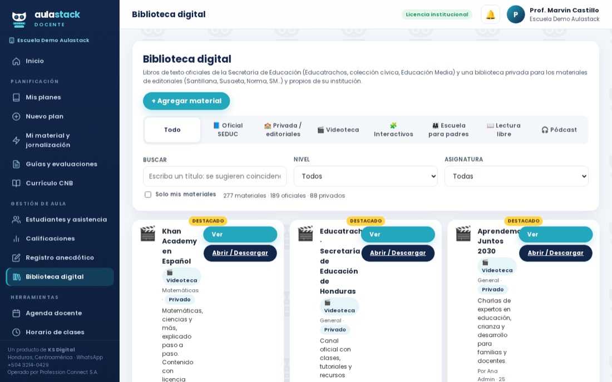Click Ver on Khan Academy card
The image size is (612, 382).
[x=240, y=235]
